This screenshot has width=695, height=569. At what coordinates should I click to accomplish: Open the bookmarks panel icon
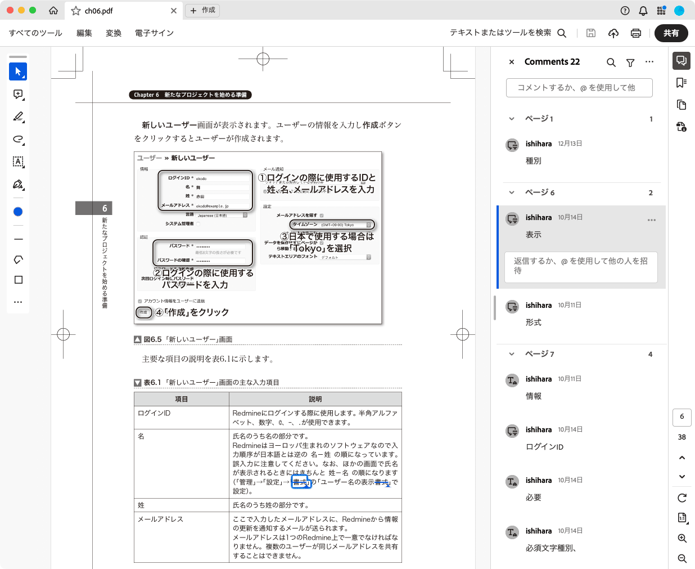pos(682,83)
